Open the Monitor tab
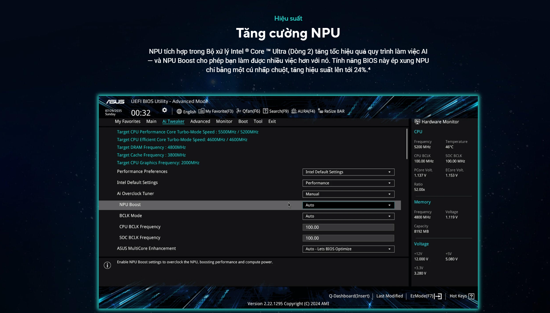Viewport: 550px width, 313px height. [x=224, y=121]
